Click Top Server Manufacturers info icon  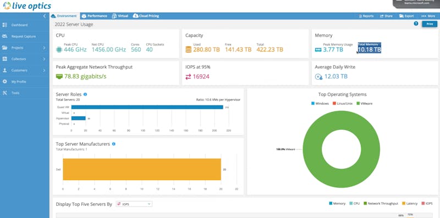pyautogui.click(x=114, y=144)
